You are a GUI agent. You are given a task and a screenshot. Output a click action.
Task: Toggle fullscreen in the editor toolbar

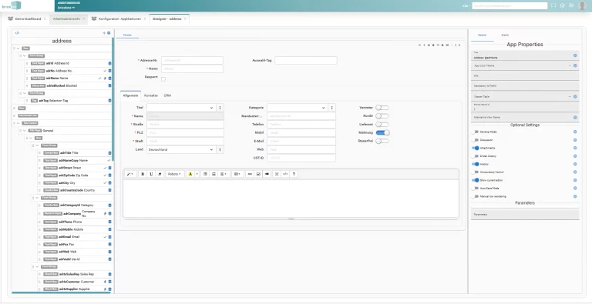pyautogui.click(x=277, y=174)
